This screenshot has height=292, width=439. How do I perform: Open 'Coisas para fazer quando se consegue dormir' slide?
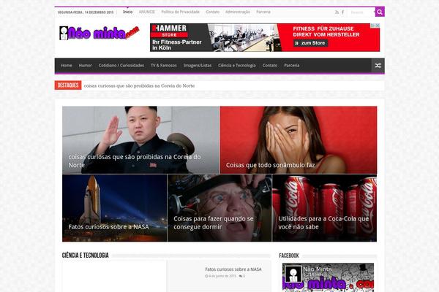pos(219,208)
